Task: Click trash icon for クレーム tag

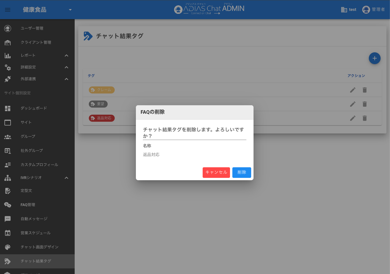Action: tap(365, 90)
